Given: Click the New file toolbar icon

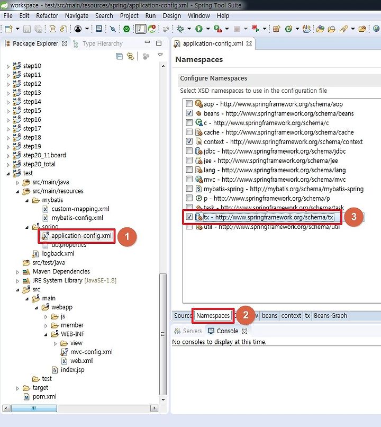Looking at the screenshot, I should coord(8,29).
